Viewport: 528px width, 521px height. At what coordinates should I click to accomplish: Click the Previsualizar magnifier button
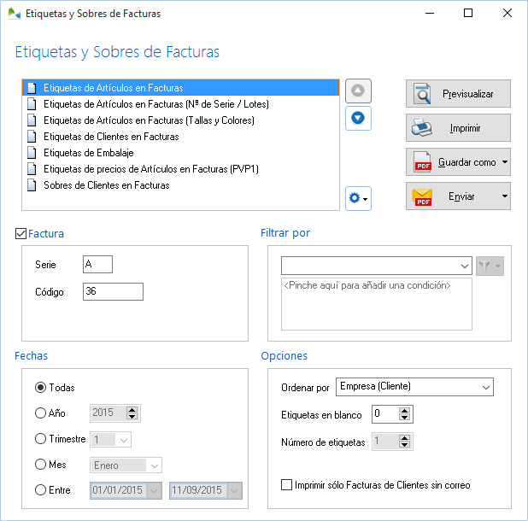(458, 94)
